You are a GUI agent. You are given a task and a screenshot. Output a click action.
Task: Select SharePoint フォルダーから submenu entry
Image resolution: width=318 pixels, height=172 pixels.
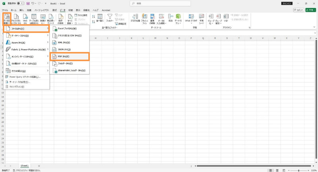click(70, 70)
